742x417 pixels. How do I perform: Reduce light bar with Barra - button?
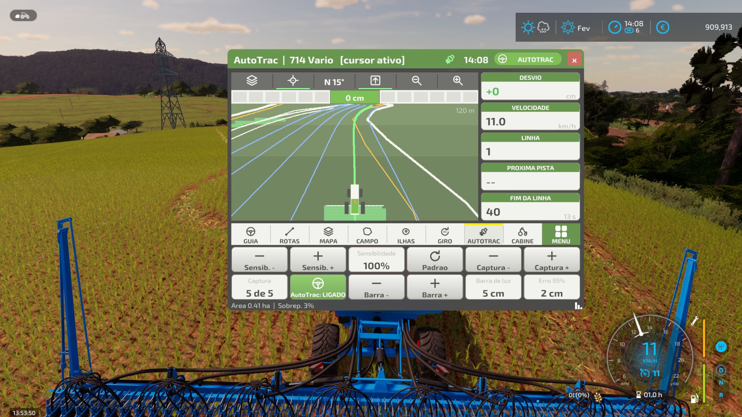coord(376,287)
